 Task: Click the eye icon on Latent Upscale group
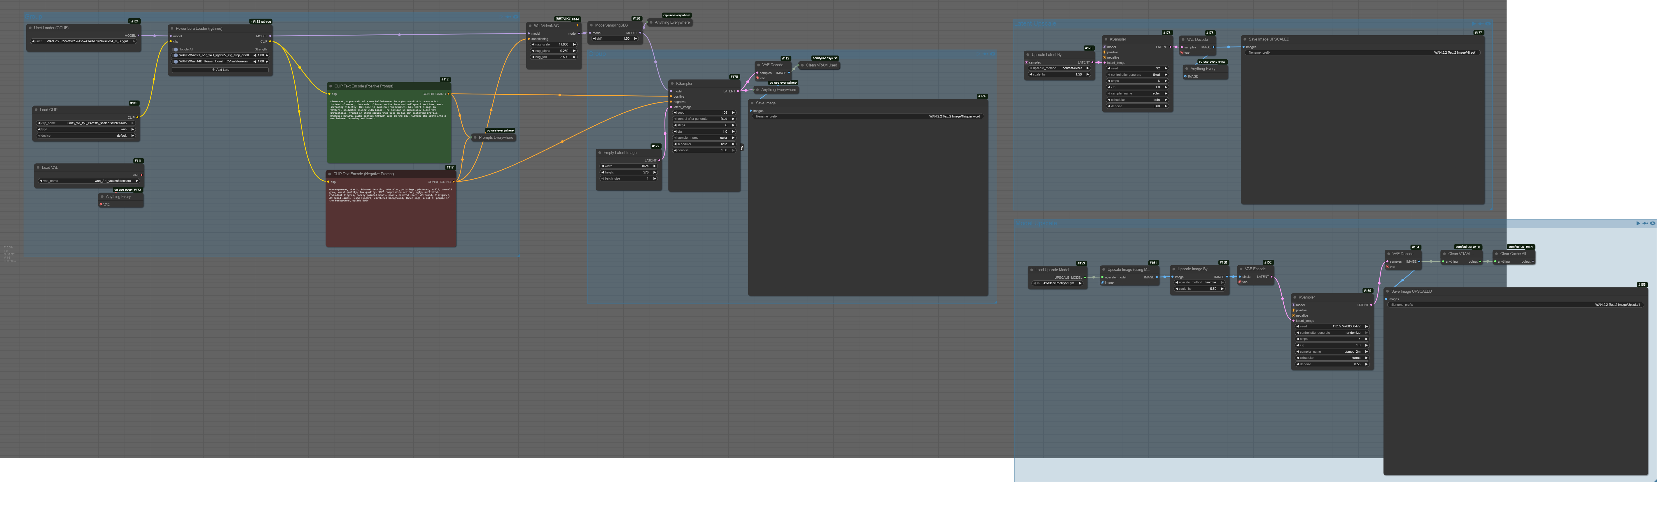click(1488, 23)
